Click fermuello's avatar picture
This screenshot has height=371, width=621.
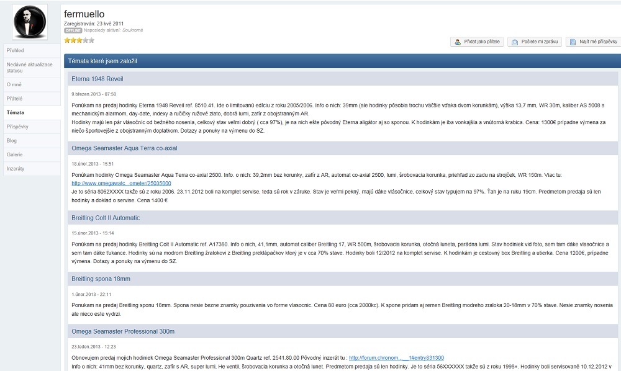coord(30,22)
